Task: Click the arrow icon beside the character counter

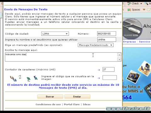Action: pos(98,70)
